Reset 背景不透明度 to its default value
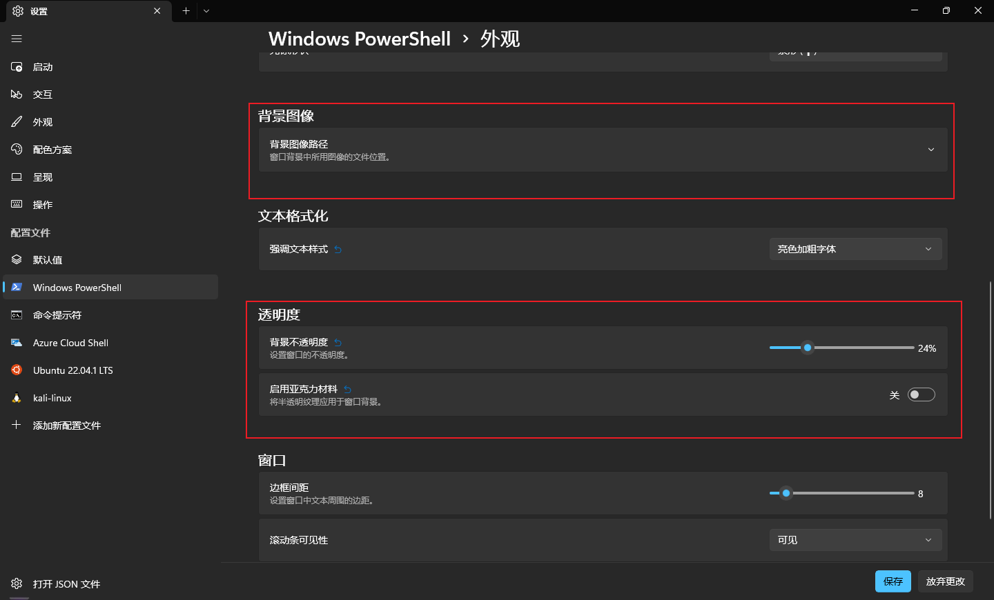Image resolution: width=994 pixels, height=600 pixels. 338,342
